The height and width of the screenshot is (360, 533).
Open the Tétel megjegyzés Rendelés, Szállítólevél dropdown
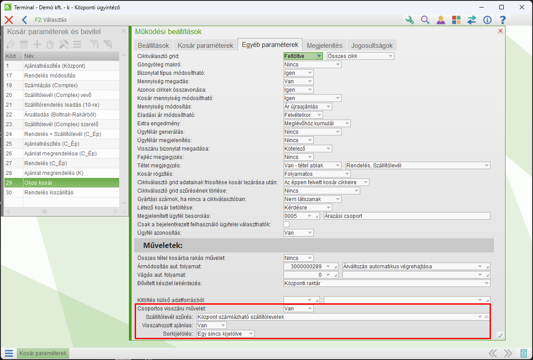tap(418, 165)
